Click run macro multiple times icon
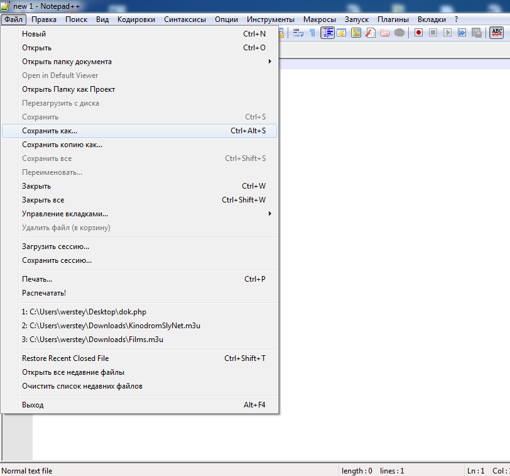Image resolution: width=510 pixels, height=476 pixels. 462,33
